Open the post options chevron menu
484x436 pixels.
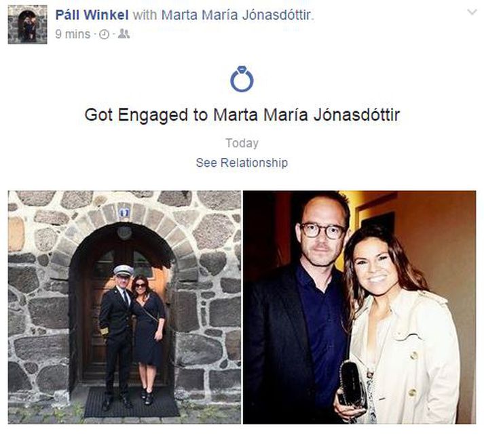pyautogui.click(x=472, y=12)
